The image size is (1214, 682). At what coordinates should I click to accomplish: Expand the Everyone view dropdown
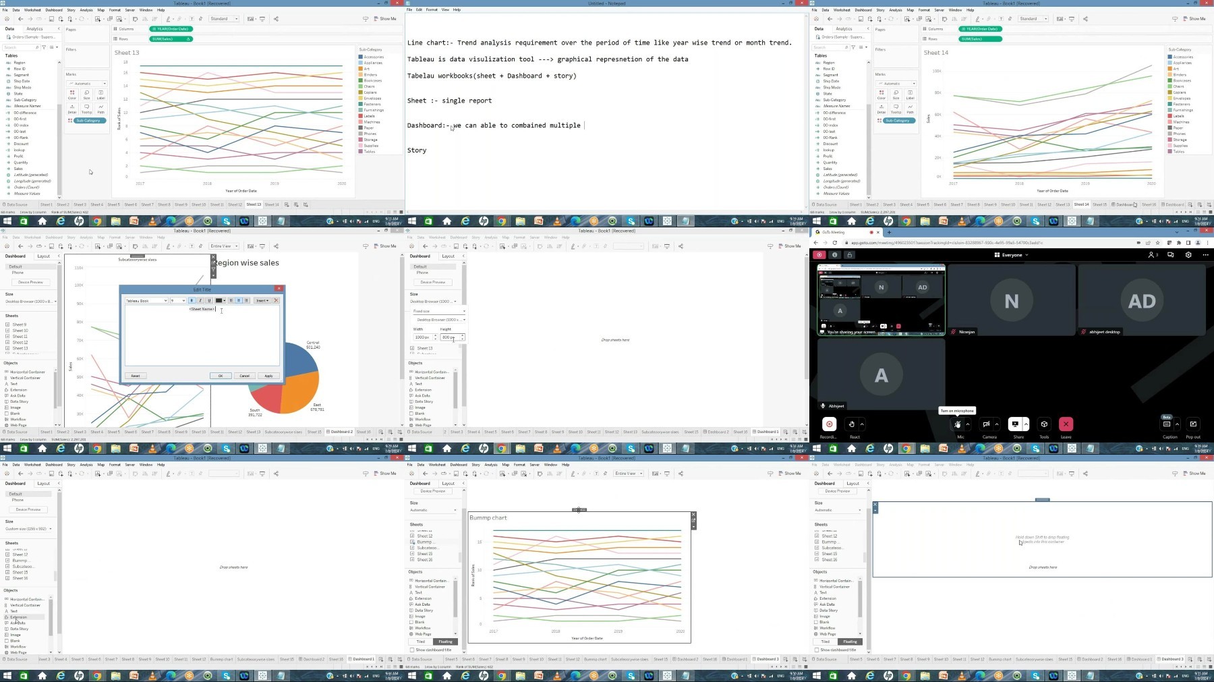(x=1011, y=255)
